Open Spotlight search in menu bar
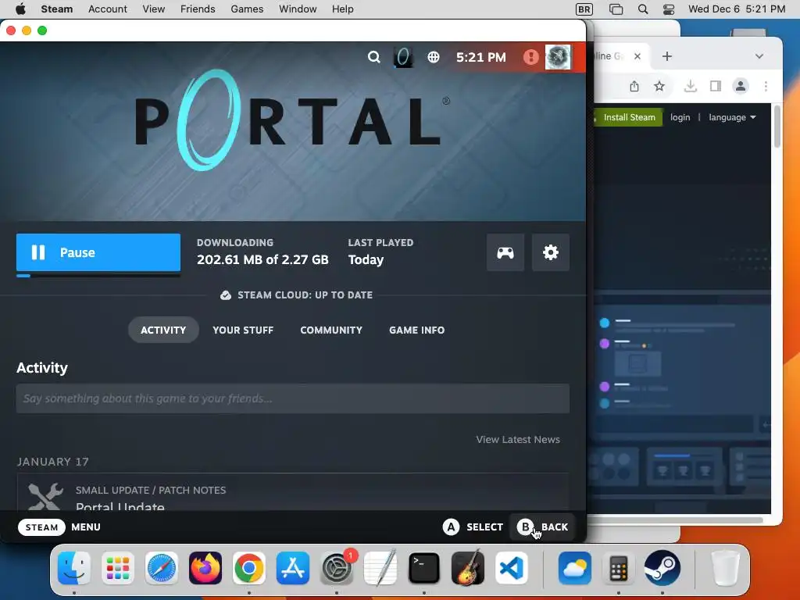 click(x=643, y=9)
